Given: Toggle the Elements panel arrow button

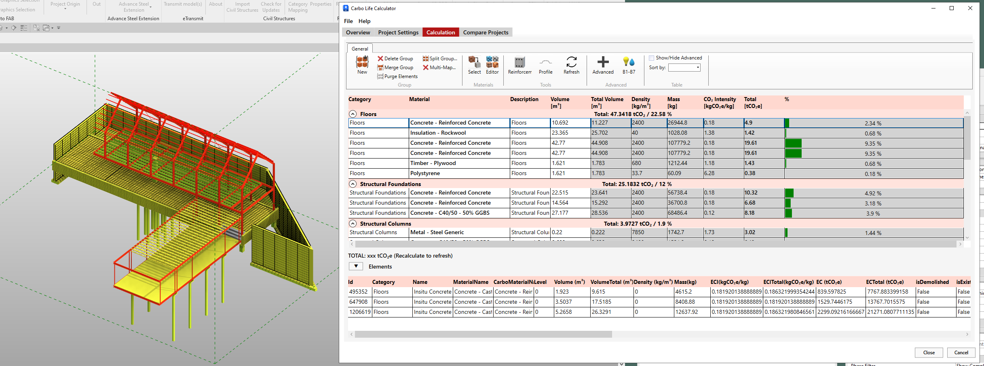Looking at the screenshot, I should pyautogui.click(x=356, y=266).
